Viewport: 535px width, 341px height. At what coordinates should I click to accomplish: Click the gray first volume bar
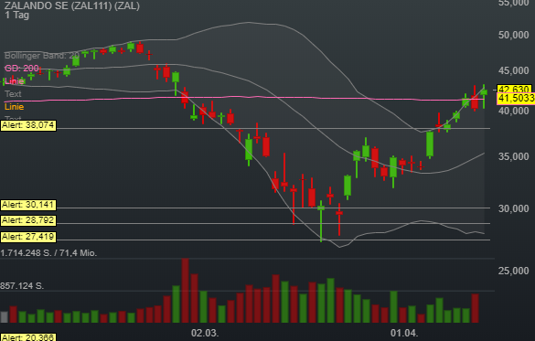(4, 317)
